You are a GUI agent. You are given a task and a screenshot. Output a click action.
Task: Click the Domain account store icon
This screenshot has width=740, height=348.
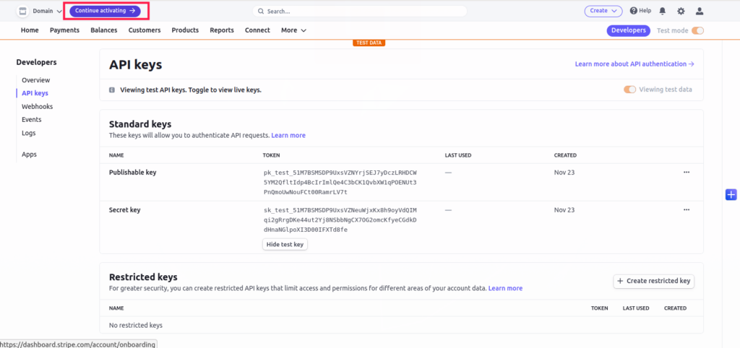click(22, 11)
